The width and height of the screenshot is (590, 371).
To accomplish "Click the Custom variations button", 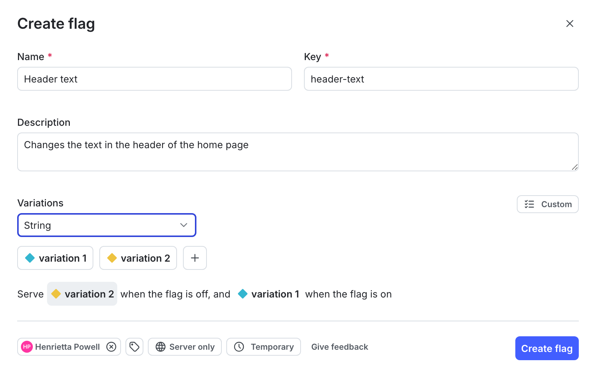I will click(547, 204).
